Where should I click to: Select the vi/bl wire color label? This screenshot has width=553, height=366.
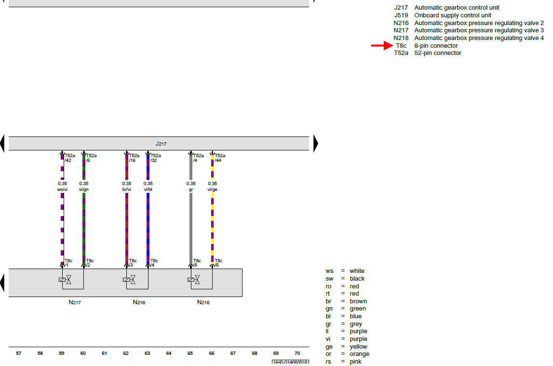[x=148, y=190]
